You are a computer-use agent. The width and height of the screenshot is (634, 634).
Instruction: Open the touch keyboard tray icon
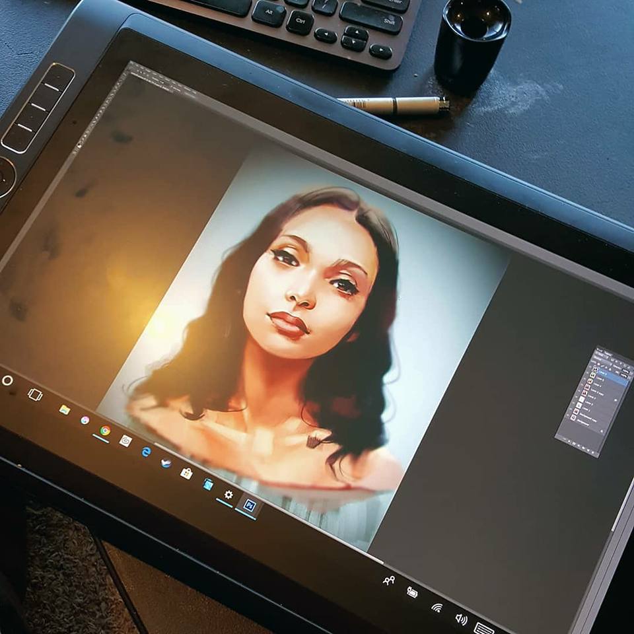pyautogui.click(x=484, y=629)
